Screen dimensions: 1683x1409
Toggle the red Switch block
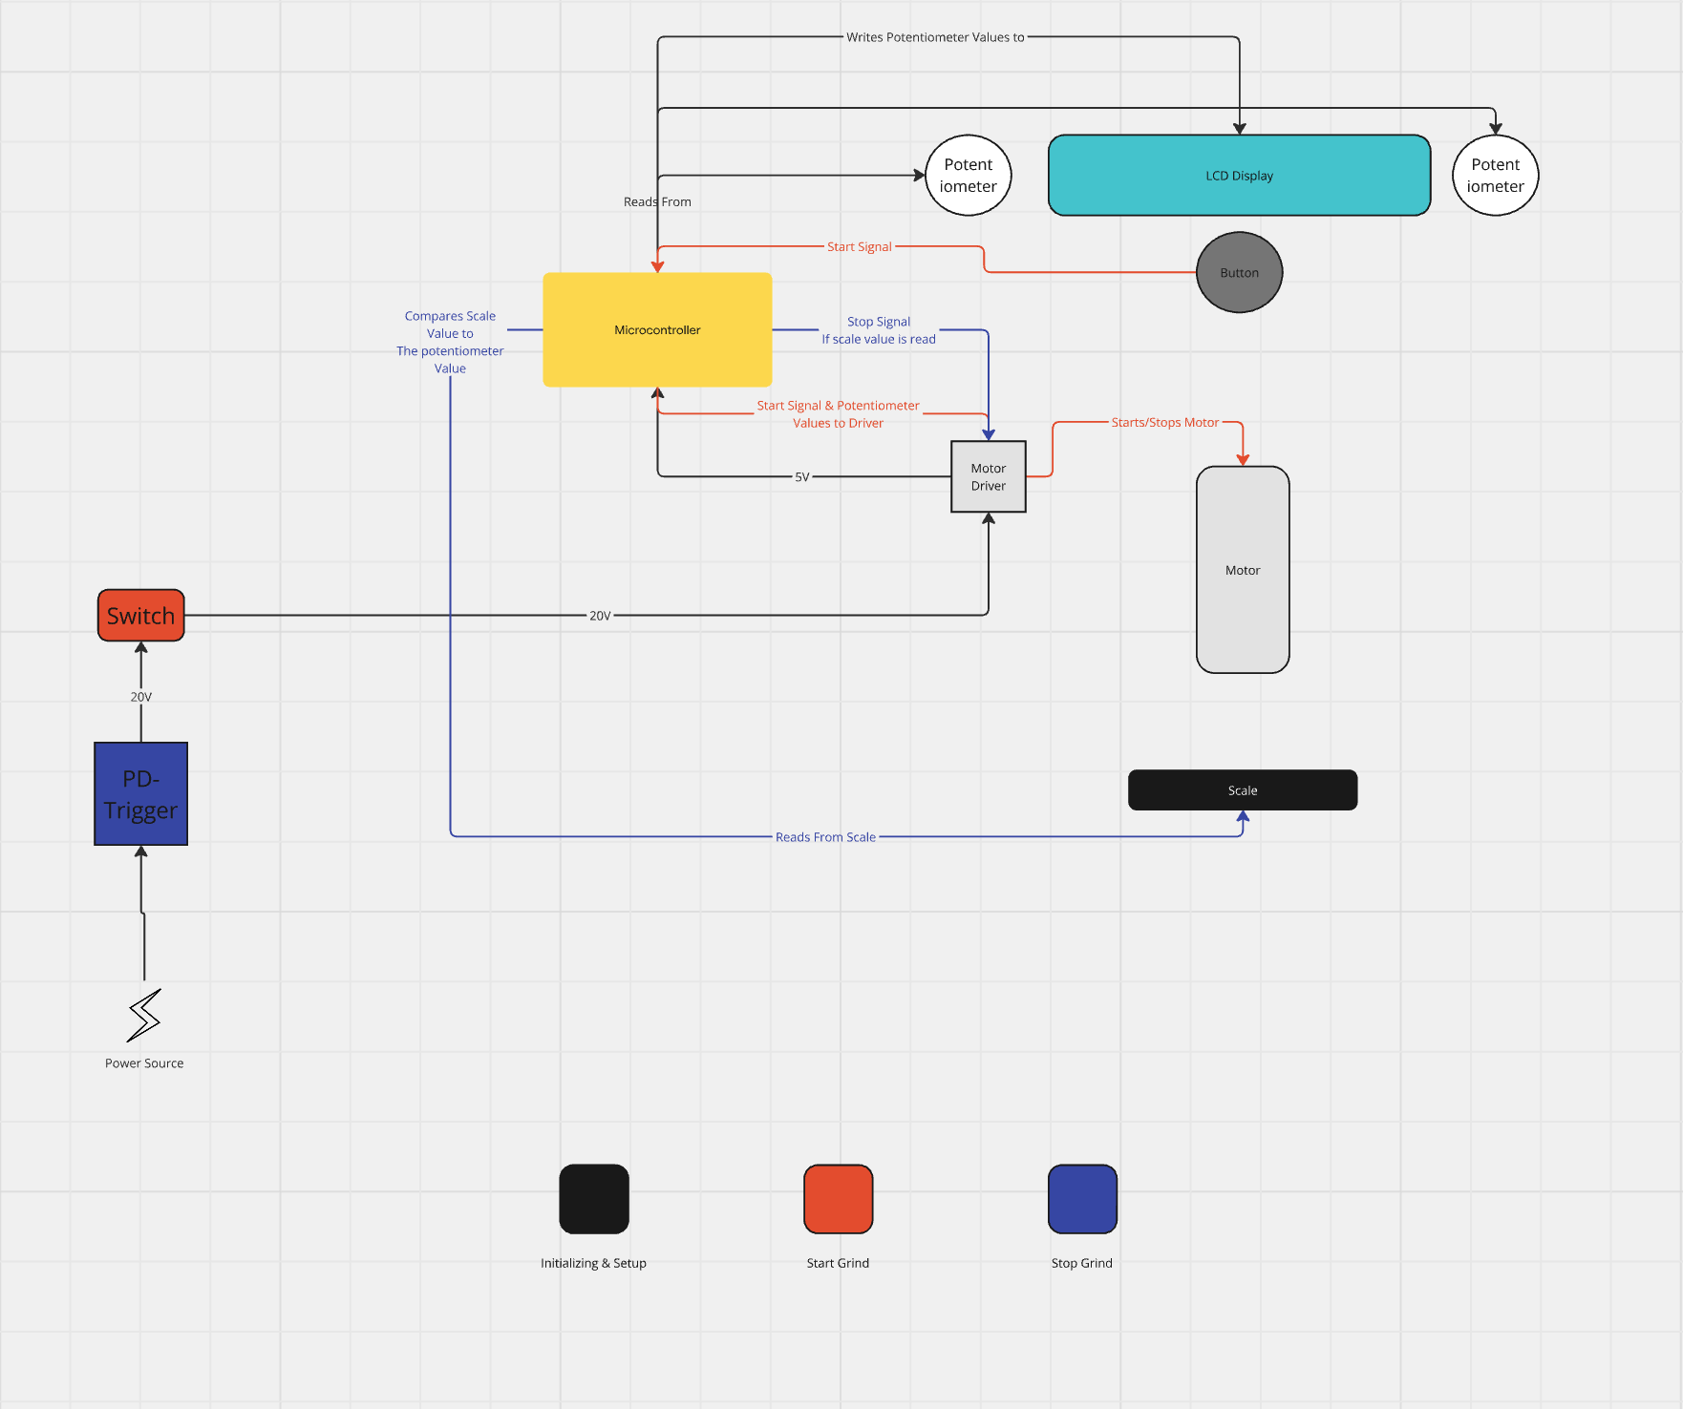click(x=140, y=615)
